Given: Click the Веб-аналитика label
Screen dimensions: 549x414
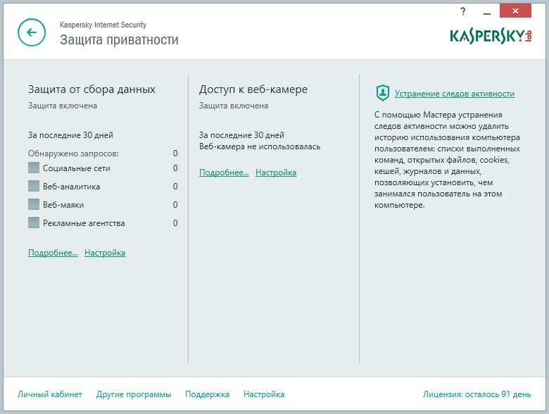Looking at the screenshot, I should [71, 187].
